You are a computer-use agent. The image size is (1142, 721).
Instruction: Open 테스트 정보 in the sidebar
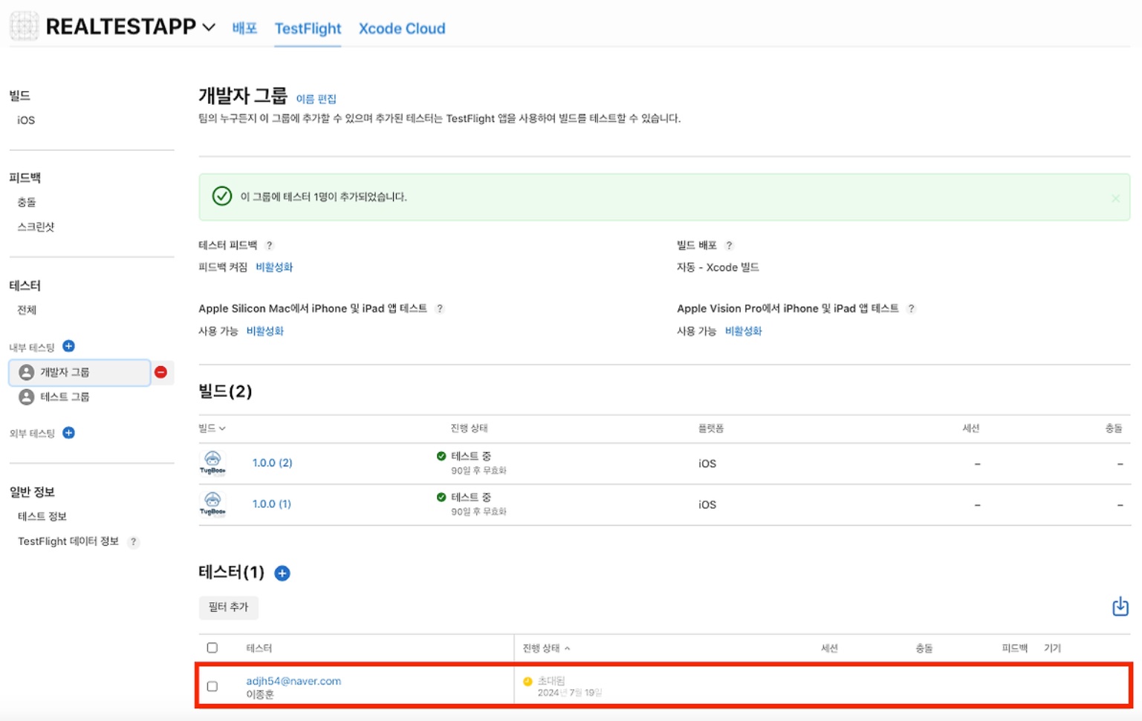click(42, 517)
